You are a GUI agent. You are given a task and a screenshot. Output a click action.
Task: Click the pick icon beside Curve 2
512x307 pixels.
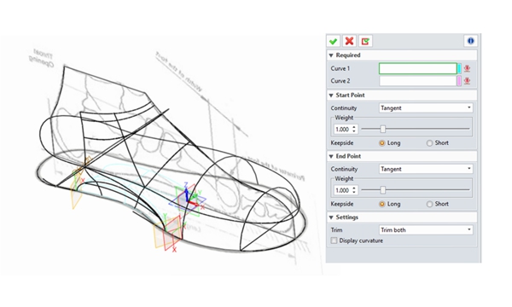[468, 81]
